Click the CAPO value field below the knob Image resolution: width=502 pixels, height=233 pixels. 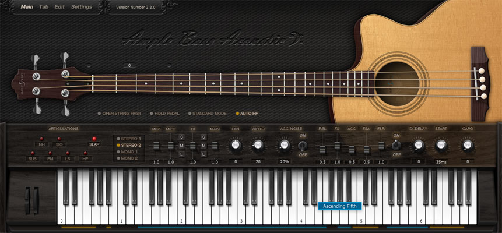(468, 161)
